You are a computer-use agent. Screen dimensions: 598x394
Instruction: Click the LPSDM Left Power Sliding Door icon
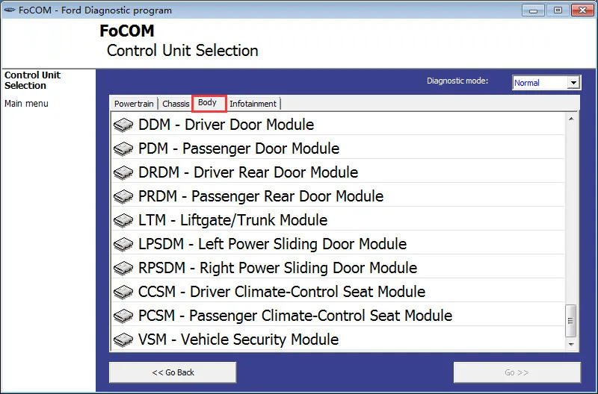coord(123,245)
